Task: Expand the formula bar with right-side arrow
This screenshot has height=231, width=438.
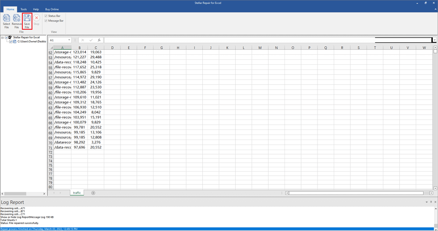Action: pyautogui.click(x=434, y=40)
